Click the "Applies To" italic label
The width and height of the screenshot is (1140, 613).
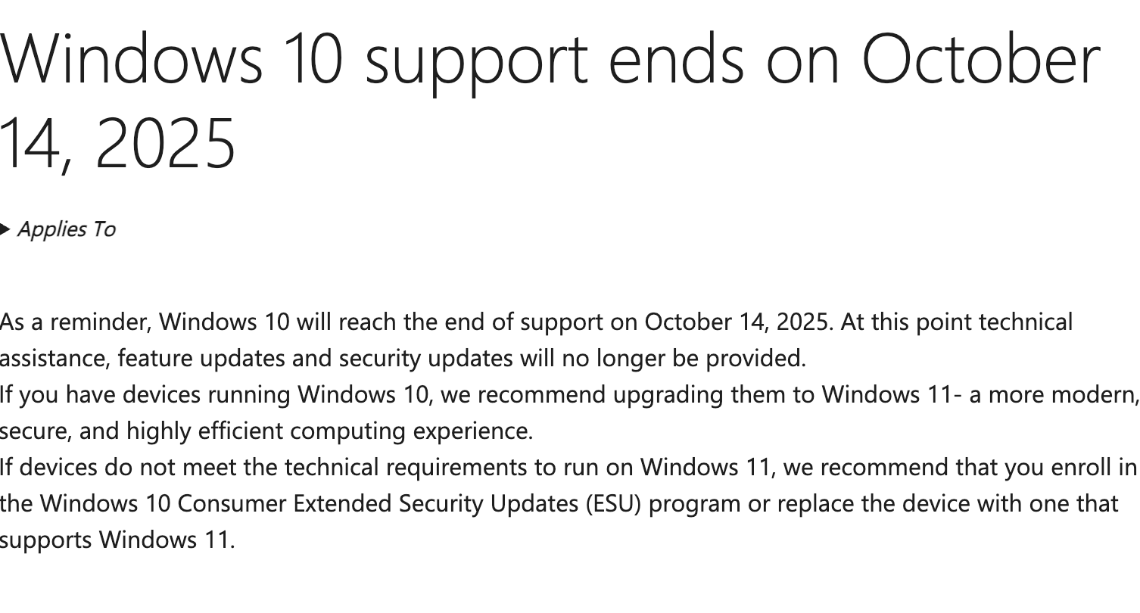tap(66, 229)
